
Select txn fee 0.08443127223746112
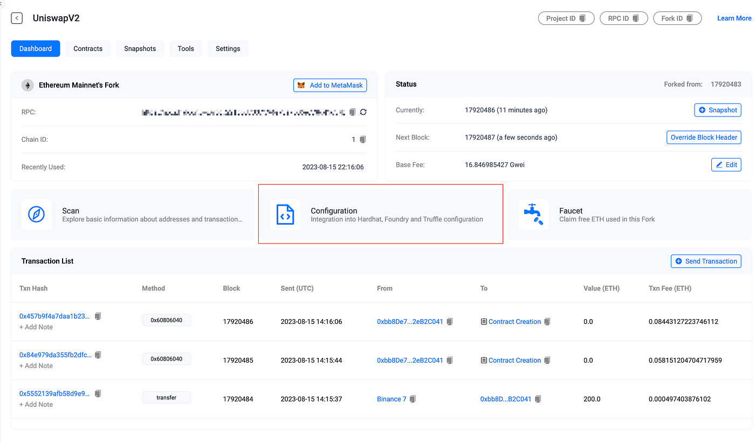tap(683, 322)
